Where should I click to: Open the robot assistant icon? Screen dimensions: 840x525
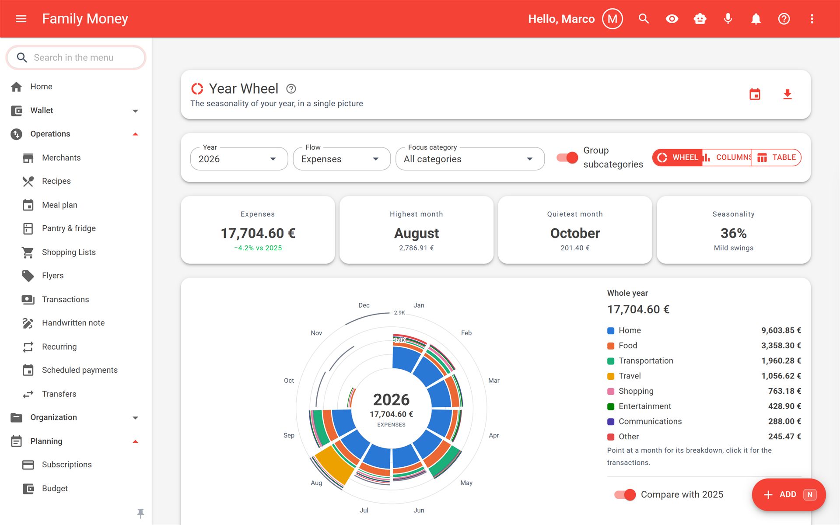(700, 19)
